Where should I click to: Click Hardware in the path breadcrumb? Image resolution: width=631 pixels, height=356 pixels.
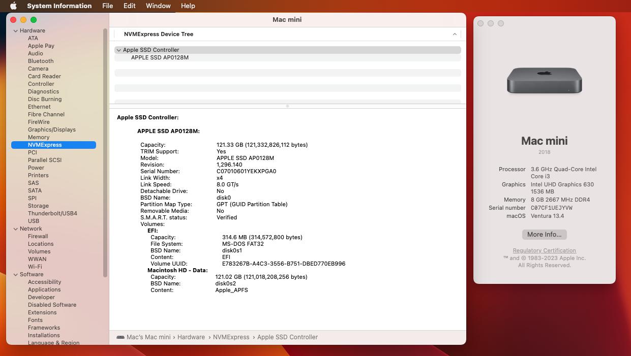(191, 337)
